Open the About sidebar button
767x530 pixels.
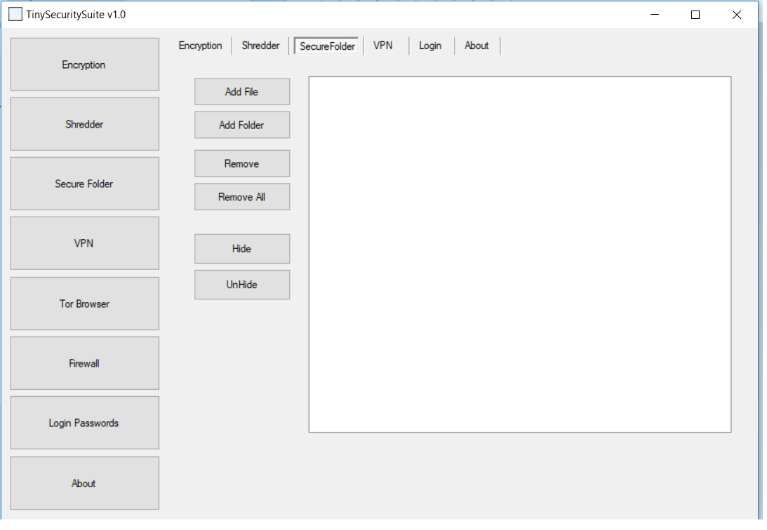pyautogui.click(x=85, y=484)
